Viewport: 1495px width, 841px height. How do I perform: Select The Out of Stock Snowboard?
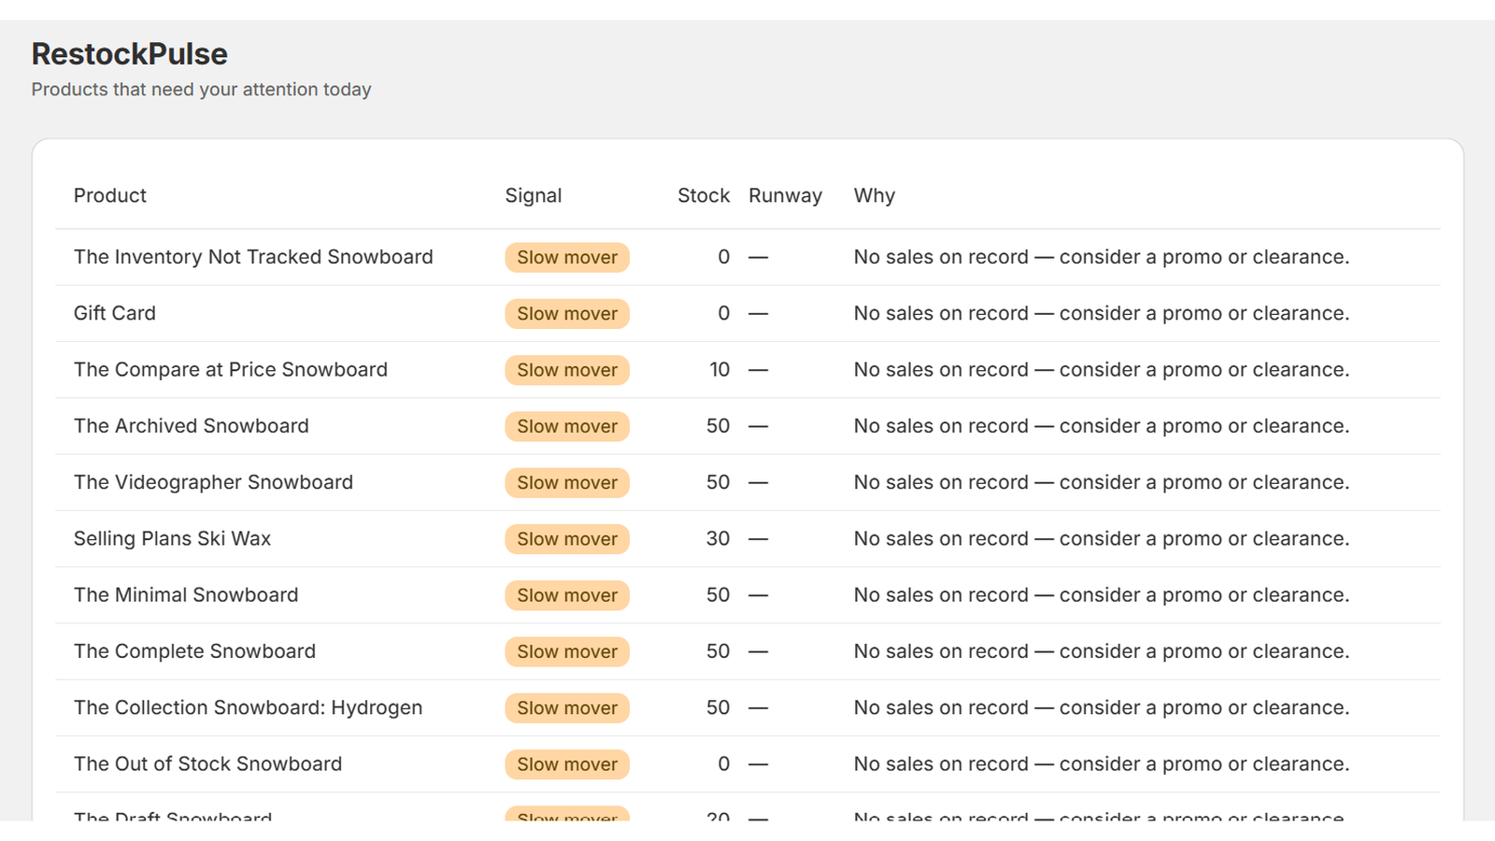tap(207, 764)
